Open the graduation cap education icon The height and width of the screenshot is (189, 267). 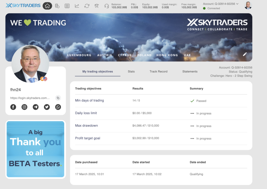coord(97,6)
